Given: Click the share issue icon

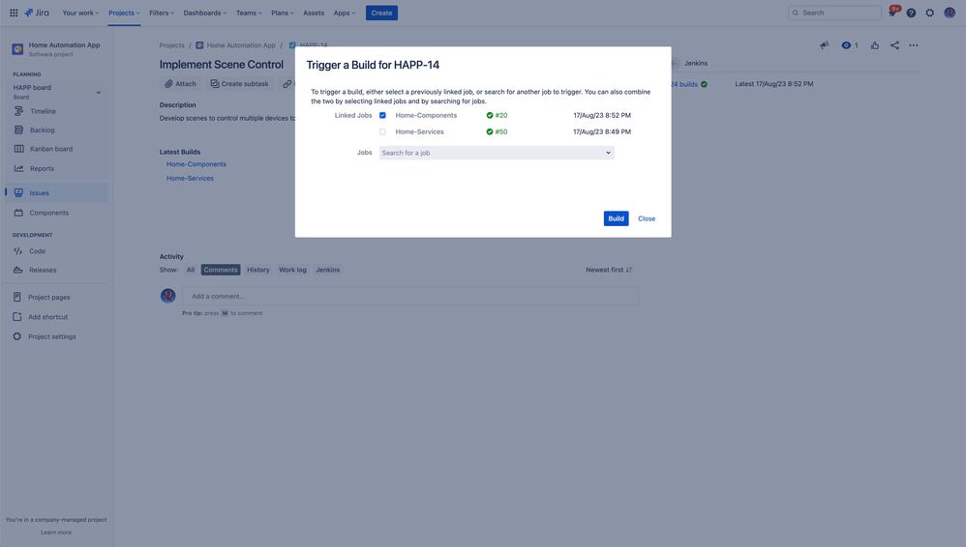Looking at the screenshot, I should (x=894, y=44).
